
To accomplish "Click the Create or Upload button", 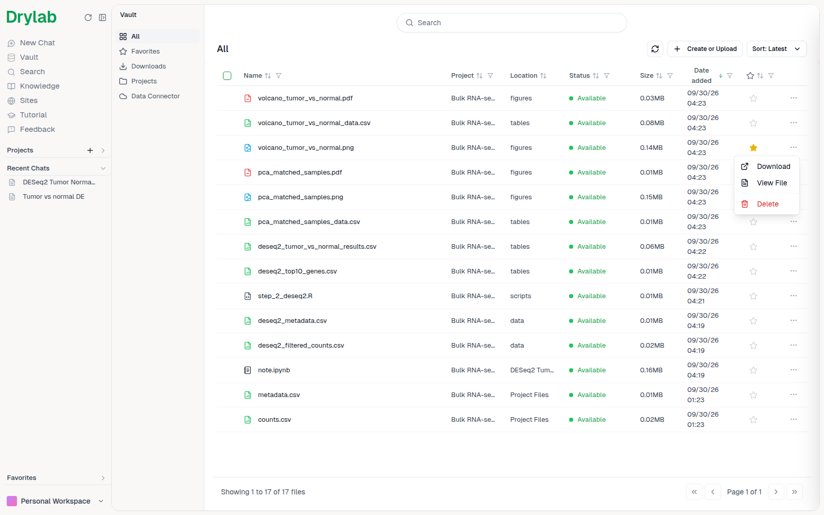I will point(705,49).
